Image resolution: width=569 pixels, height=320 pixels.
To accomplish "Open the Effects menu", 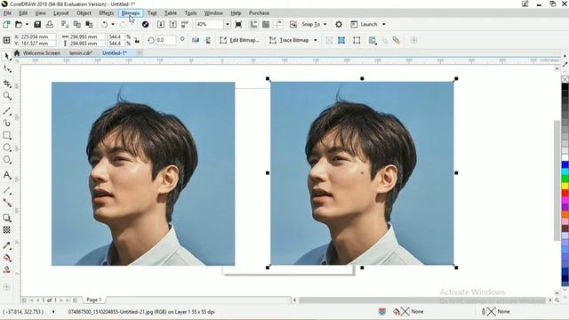I will pos(107,13).
